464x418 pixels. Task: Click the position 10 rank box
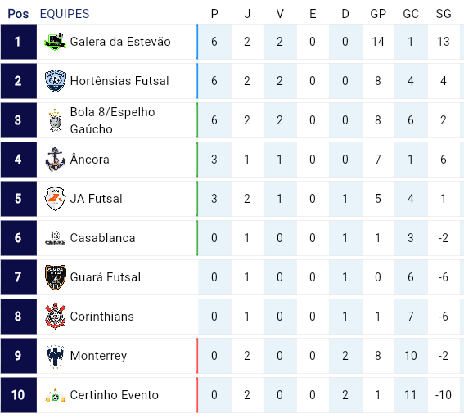point(19,395)
